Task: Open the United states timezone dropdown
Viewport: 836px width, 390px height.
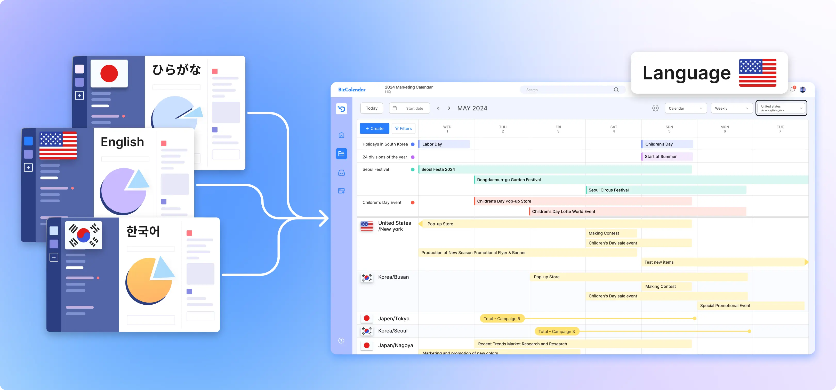Action: coord(781,108)
